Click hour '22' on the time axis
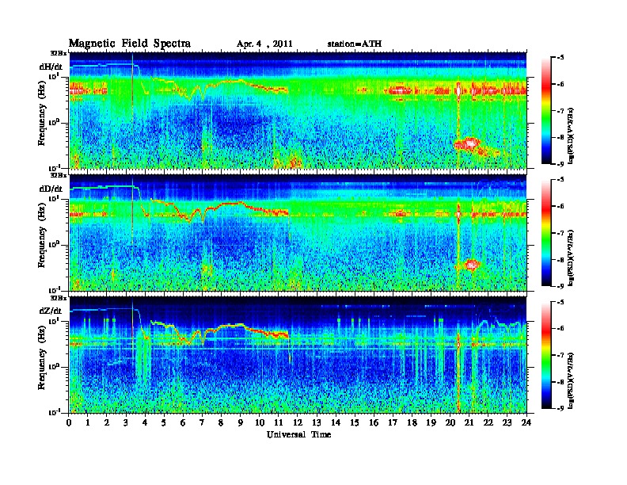This screenshot has width=627, height=485. (488, 423)
